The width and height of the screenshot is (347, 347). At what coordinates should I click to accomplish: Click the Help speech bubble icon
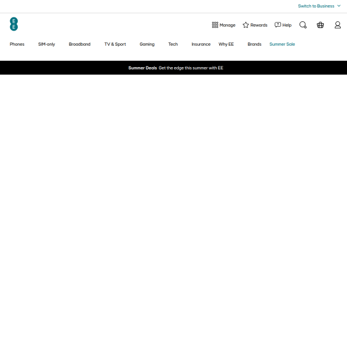click(x=278, y=25)
